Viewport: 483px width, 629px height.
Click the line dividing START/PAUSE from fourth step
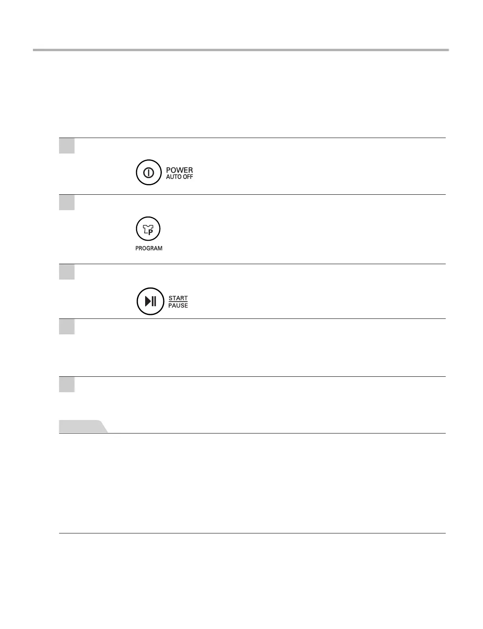[252, 318]
